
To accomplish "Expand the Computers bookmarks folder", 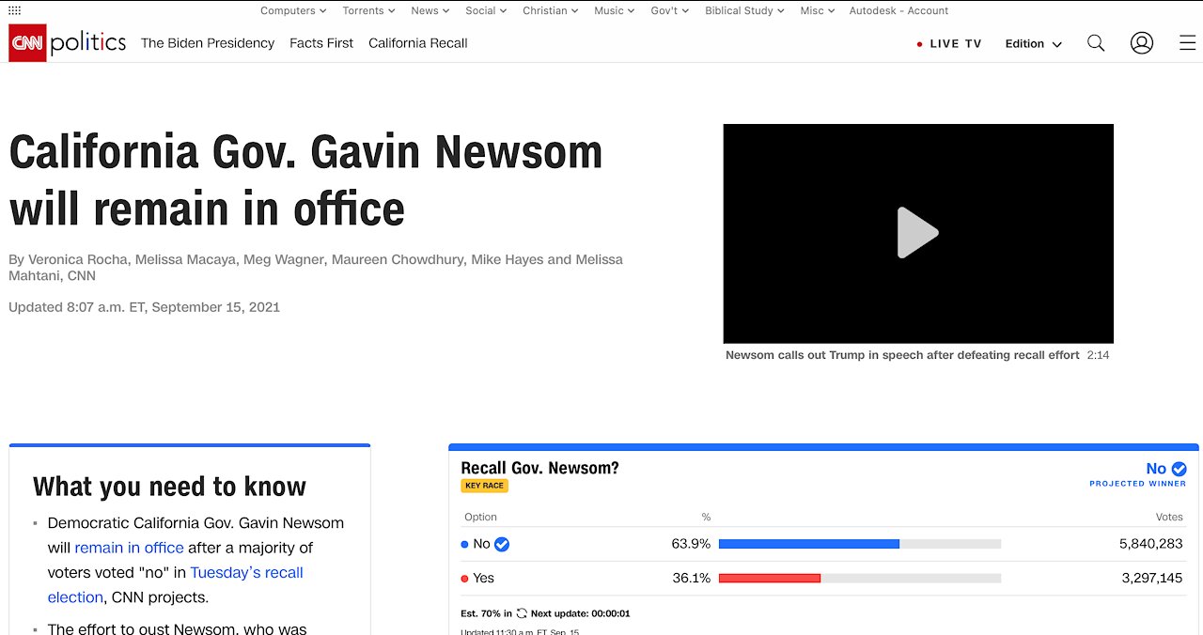I will point(293,10).
